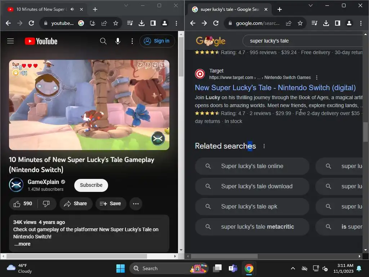Reload the Google search page
Screen dimensions: 369x277
coord(216,23)
